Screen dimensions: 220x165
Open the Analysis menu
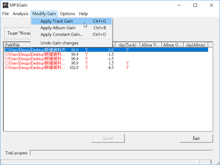point(20,14)
